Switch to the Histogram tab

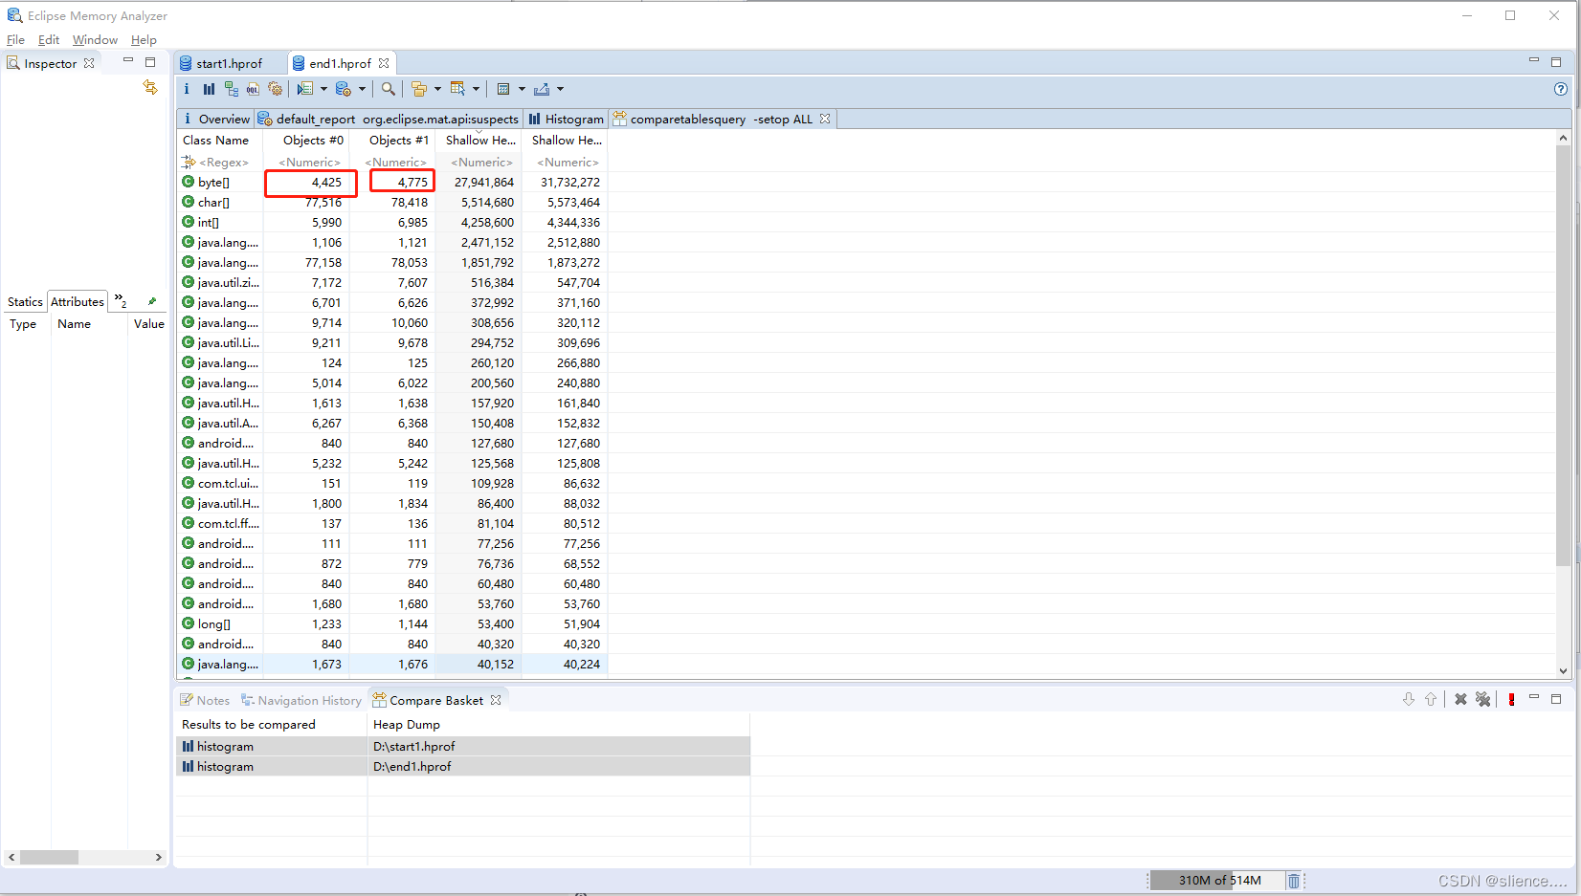click(567, 119)
